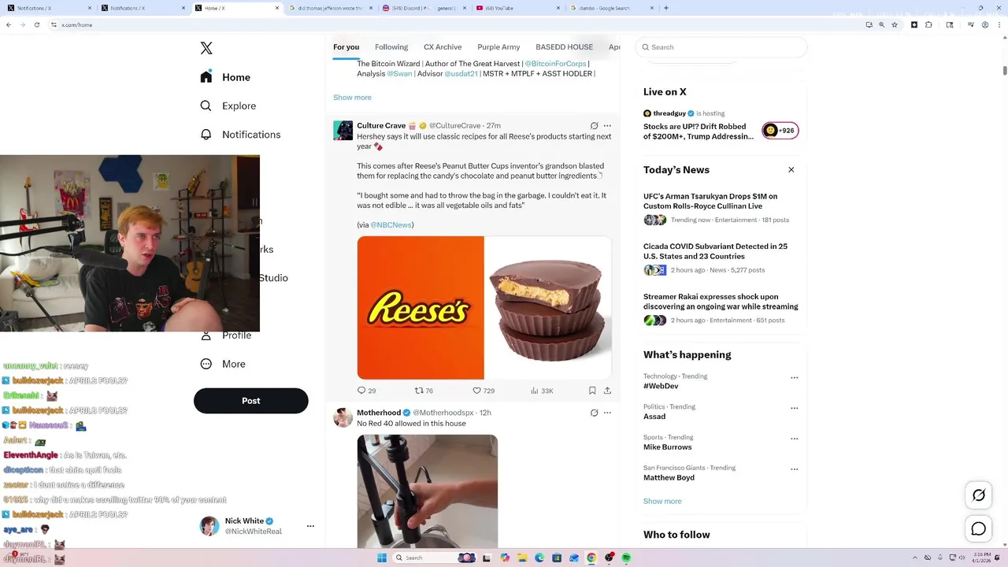Open the Motherhood profile avatar
Image resolution: width=1008 pixels, height=567 pixels.
(x=343, y=417)
